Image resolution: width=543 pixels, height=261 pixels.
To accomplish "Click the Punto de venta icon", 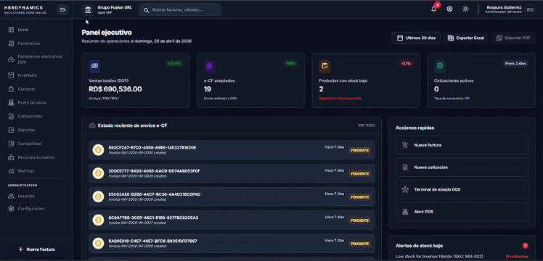I will (11, 103).
